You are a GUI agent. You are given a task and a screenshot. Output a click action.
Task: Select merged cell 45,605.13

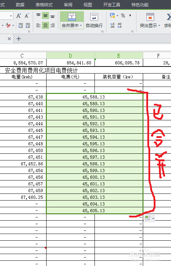click(94, 210)
